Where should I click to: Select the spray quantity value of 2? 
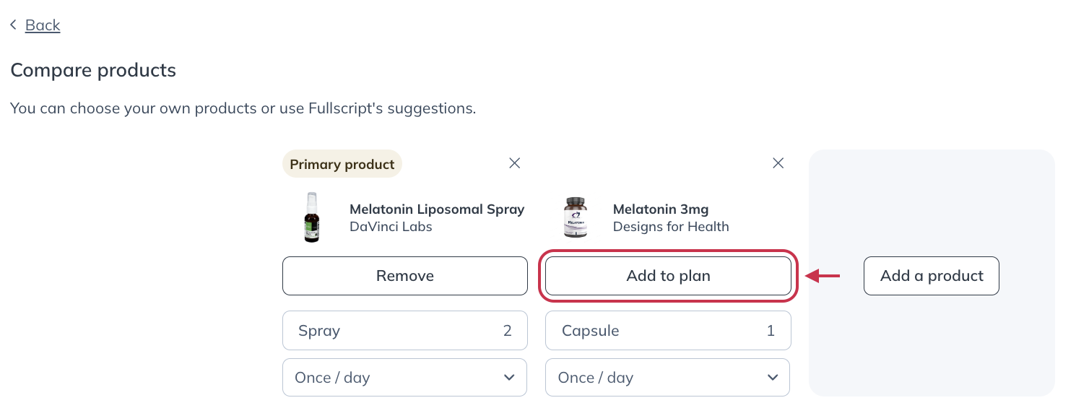[508, 330]
